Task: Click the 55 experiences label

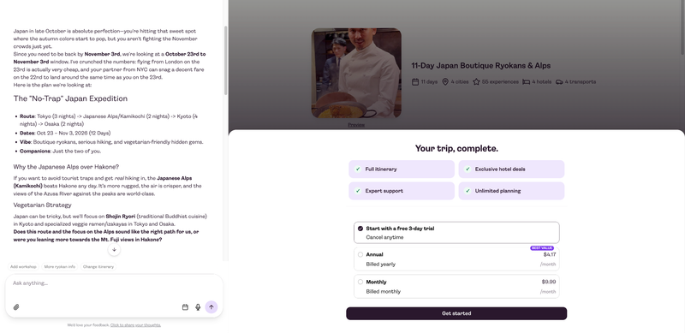Action: point(500,81)
